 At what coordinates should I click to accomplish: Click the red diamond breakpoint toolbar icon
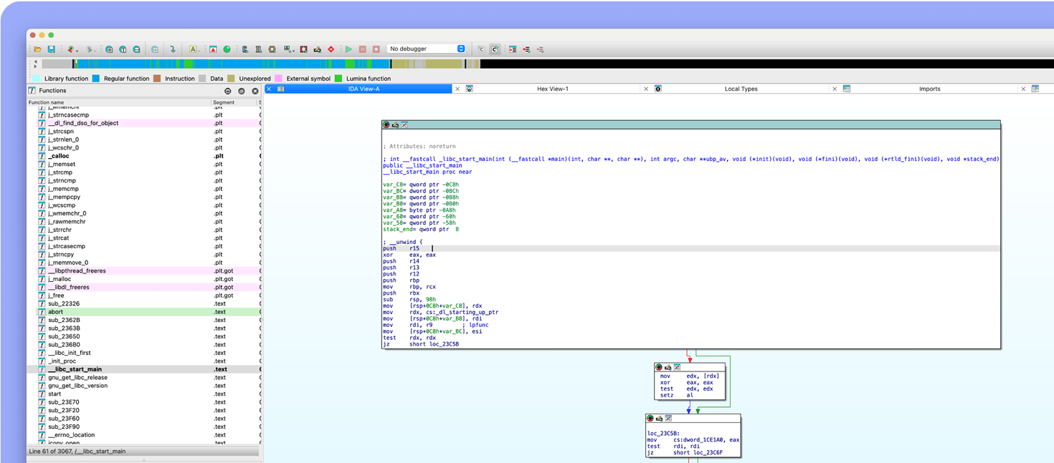pyautogui.click(x=331, y=49)
